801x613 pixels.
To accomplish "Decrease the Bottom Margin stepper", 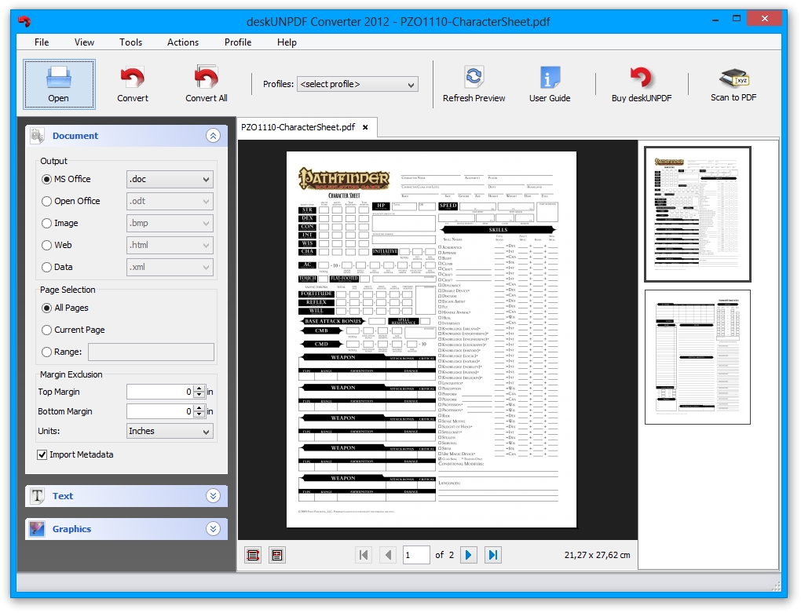I will pyautogui.click(x=199, y=415).
